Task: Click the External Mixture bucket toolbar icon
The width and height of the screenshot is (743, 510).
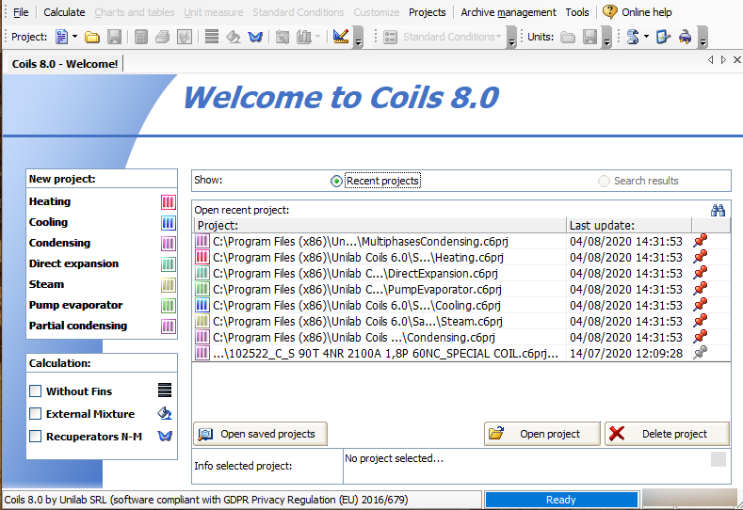Action: (234, 37)
